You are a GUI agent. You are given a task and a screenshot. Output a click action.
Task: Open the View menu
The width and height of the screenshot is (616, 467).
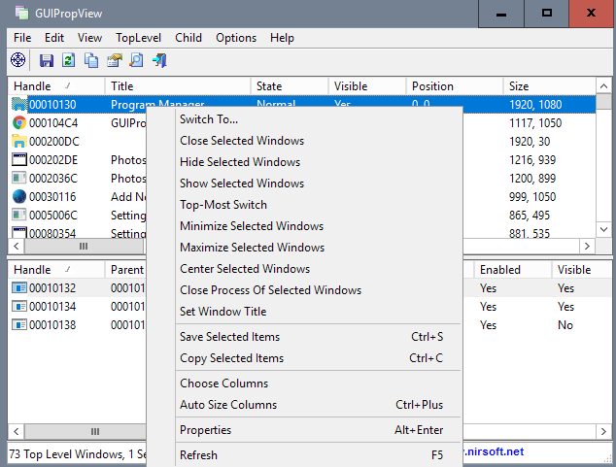click(x=89, y=38)
